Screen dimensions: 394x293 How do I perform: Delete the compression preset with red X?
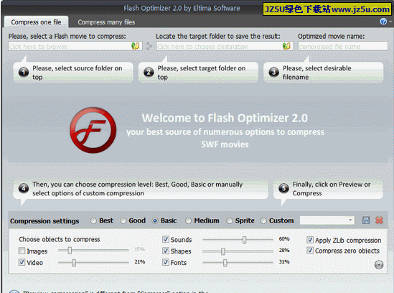379,220
